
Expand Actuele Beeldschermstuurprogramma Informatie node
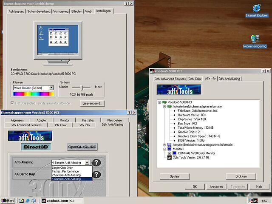(x=164, y=144)
